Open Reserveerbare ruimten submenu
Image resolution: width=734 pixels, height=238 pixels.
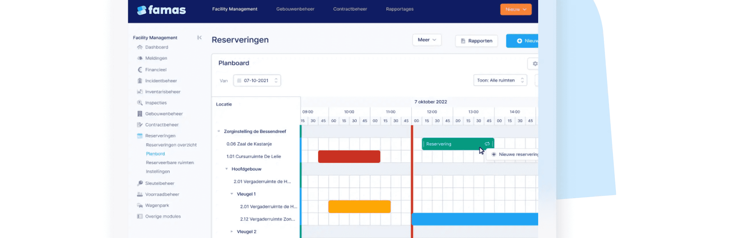(170, 162)
